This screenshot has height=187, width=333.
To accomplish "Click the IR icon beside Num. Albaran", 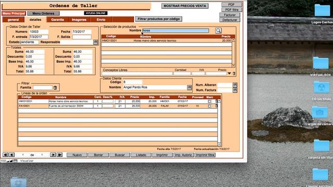I will 235,85.
